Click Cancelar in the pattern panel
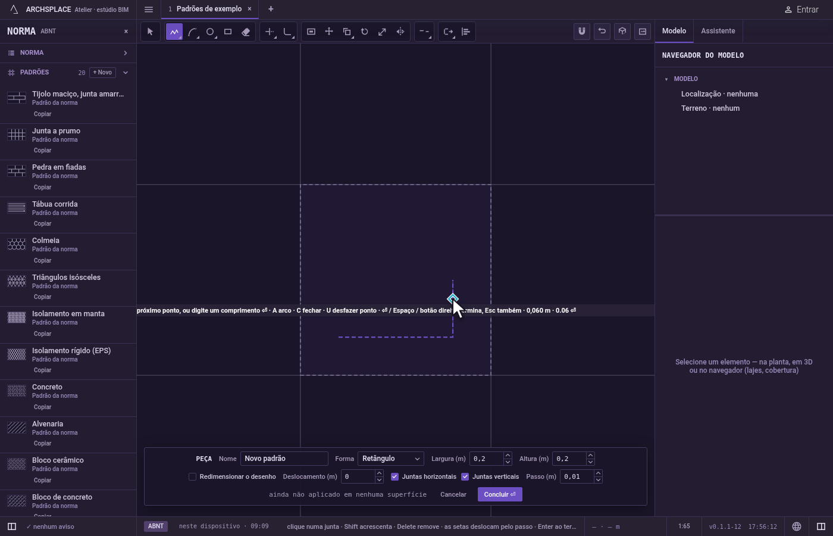833x536 pixels. (453, 494)
